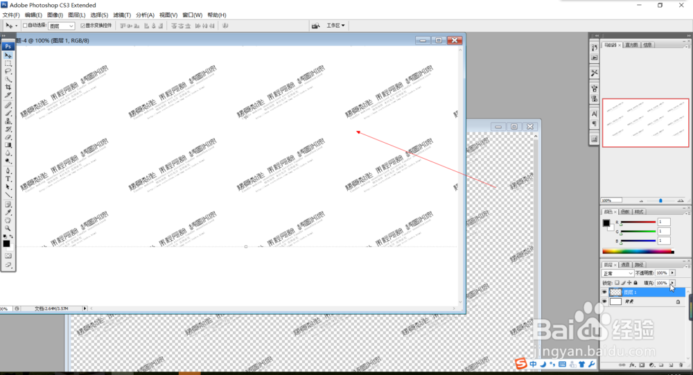Select the Move tool in the toolbox

(8, 55)
